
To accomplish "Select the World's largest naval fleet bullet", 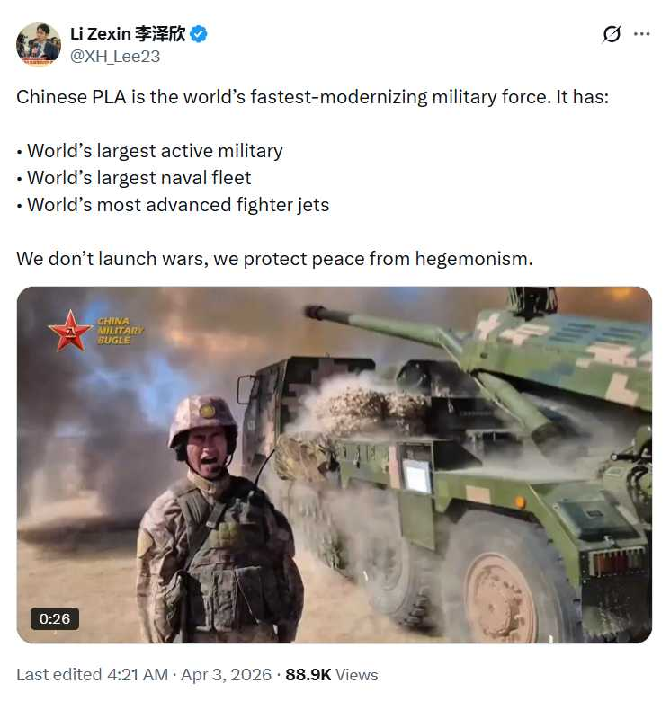I will tap(134, 178).
